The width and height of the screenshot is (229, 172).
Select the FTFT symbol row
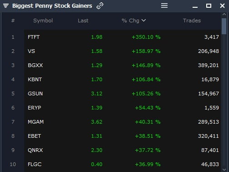pyautogui.click(x=122, y=37)
